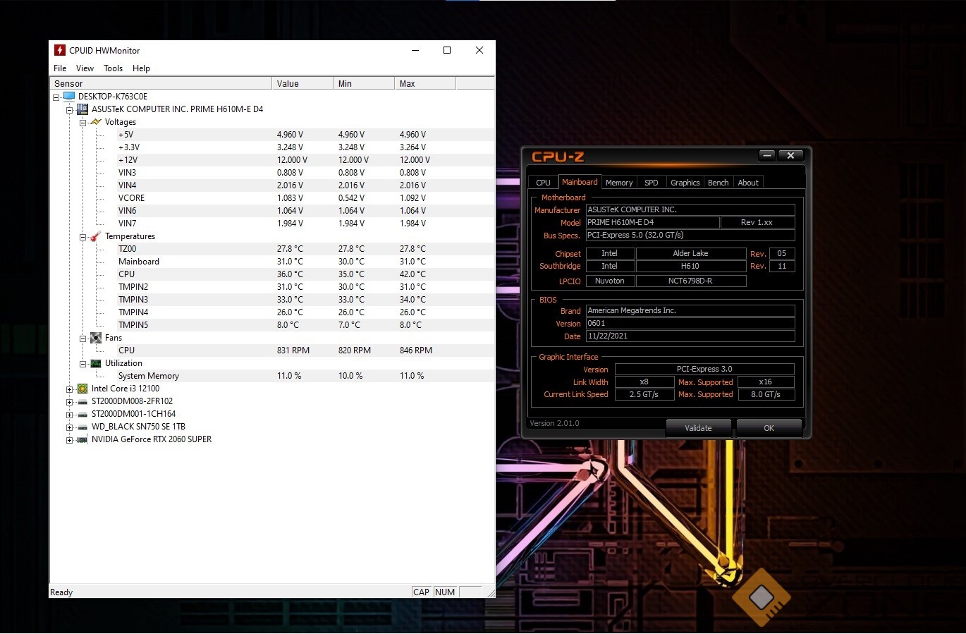Screen dimensions: 966x634
Task: Click the drive icon beside ST2000DM001-1CH164
Action: coord(82,414)
